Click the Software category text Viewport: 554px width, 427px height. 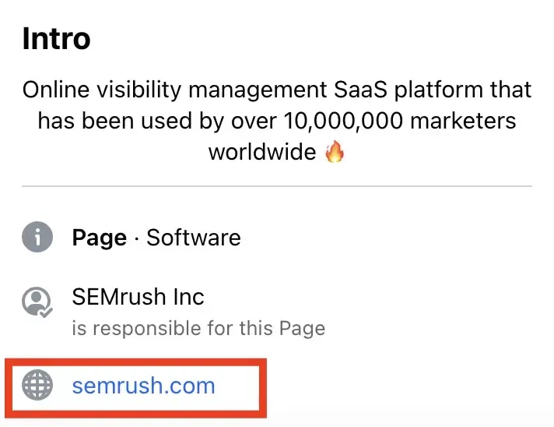pos(194,238)
